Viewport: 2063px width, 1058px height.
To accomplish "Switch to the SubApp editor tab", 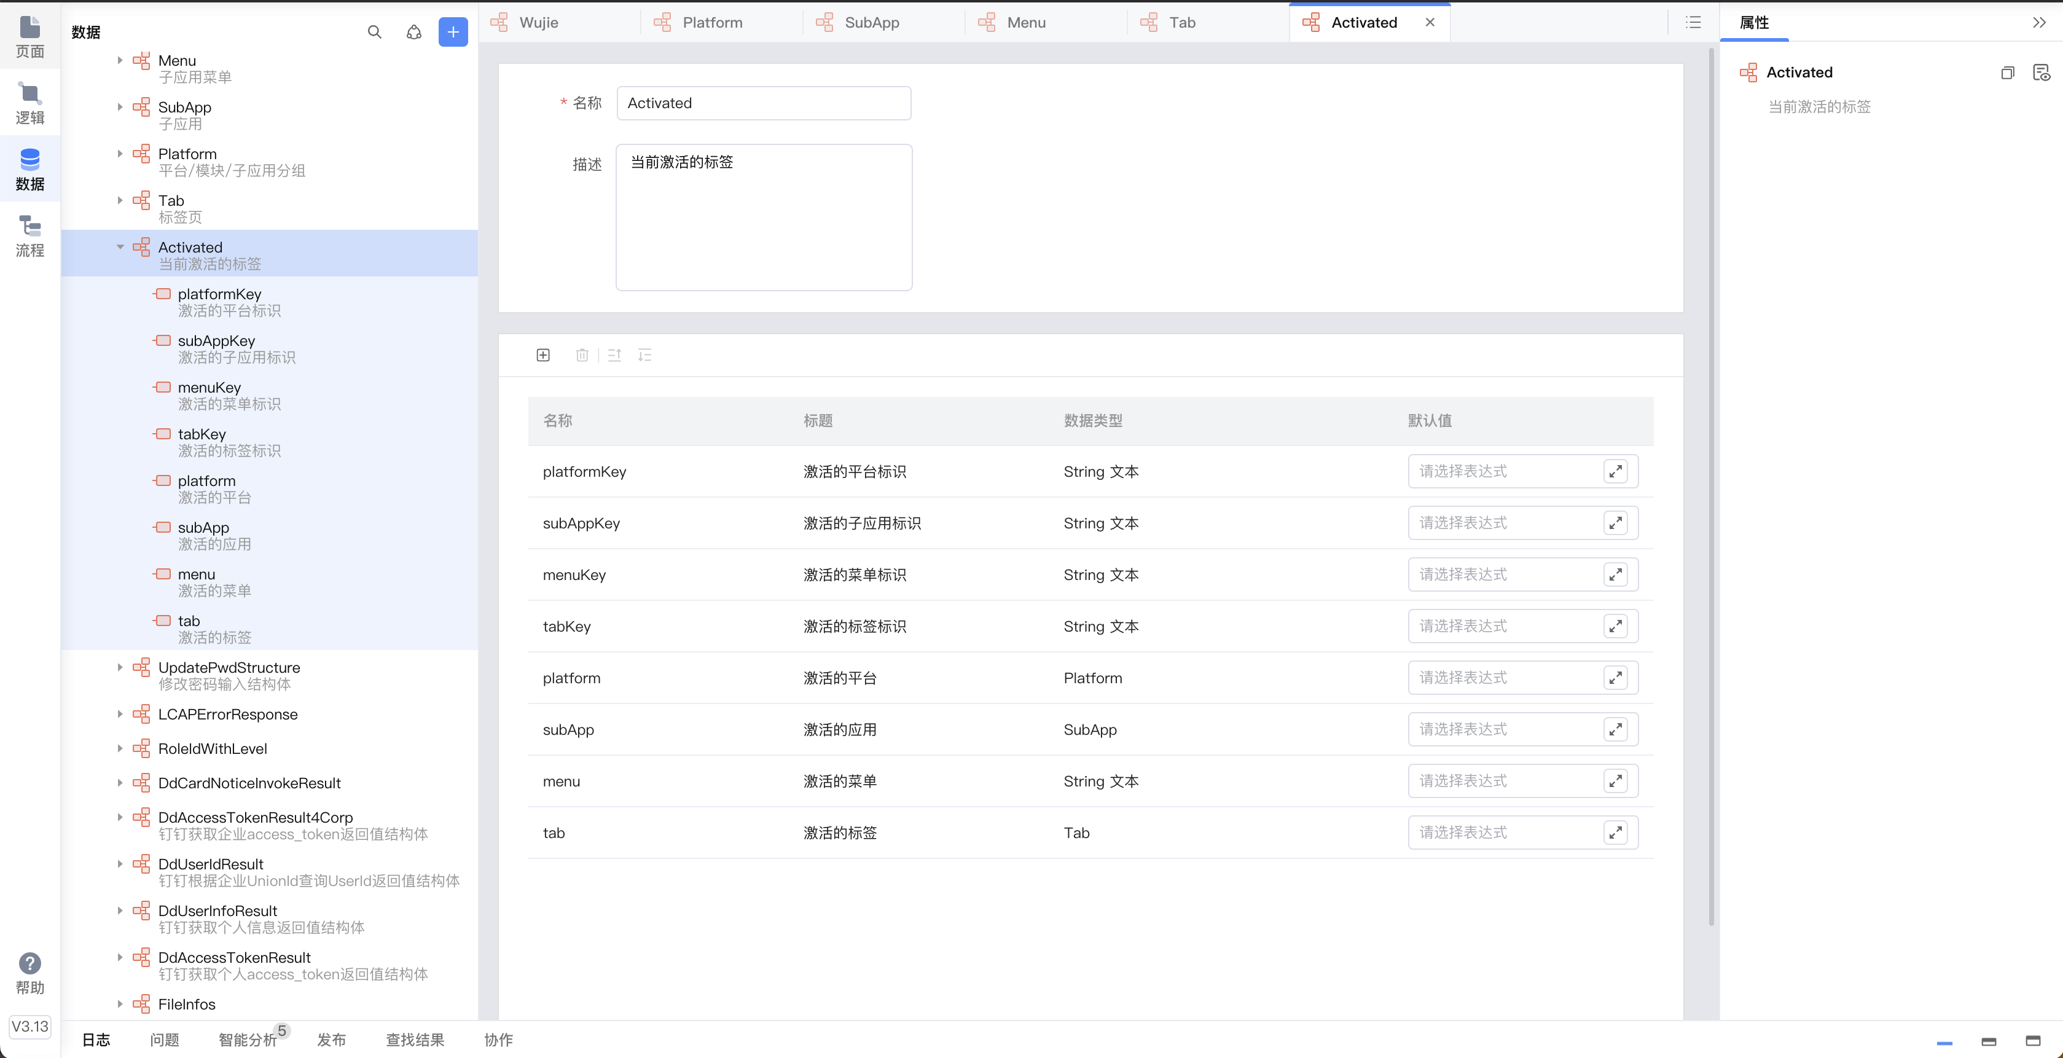I will pyautogui.click(x=871, y=22).
